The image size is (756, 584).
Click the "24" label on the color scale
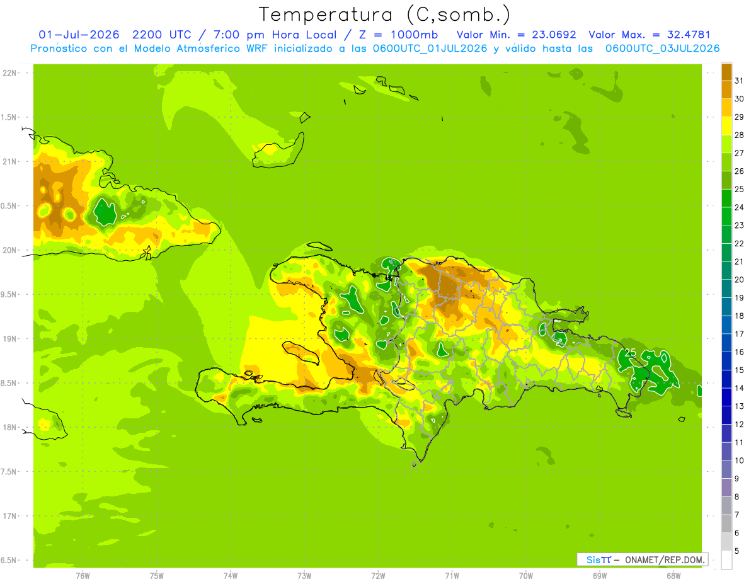(739, 207)
